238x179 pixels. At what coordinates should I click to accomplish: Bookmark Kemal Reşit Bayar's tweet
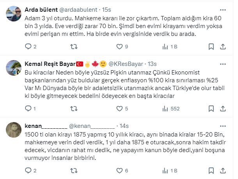coord(211,108)
